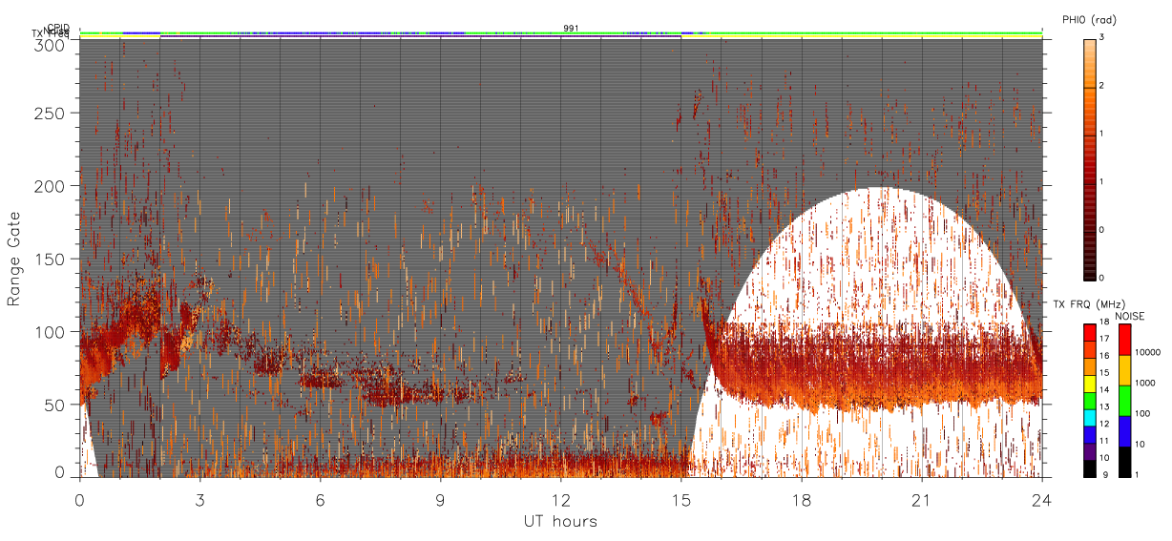Click the '0' tick label on the UT hours axis
Screen dimensions: 1172x541
tap(79, 500)
